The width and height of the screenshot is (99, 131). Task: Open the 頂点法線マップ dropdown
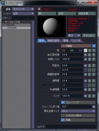tap(78, 111)
